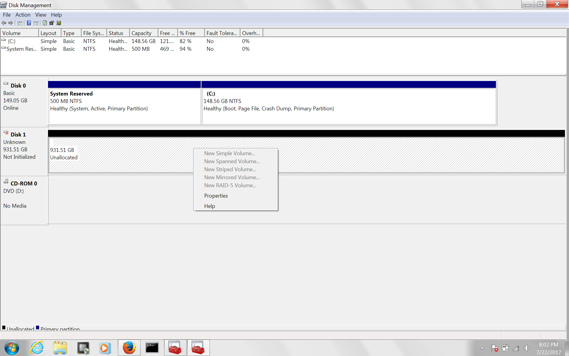Open the Action menu
Image resolution: width=569 pixels, height=356 pixels.
[23, 15]
